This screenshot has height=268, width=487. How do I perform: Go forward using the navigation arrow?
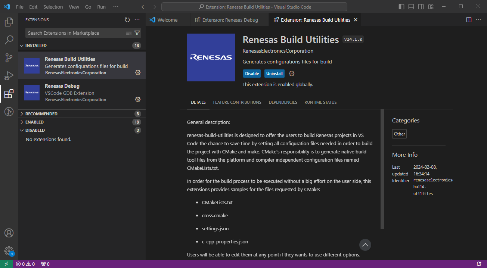point(154,7)
